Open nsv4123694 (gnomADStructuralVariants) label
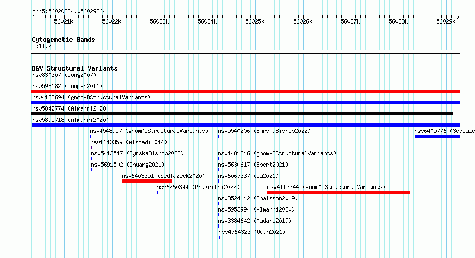This screenshot has height=258, width=475. [x=91, y=97]
